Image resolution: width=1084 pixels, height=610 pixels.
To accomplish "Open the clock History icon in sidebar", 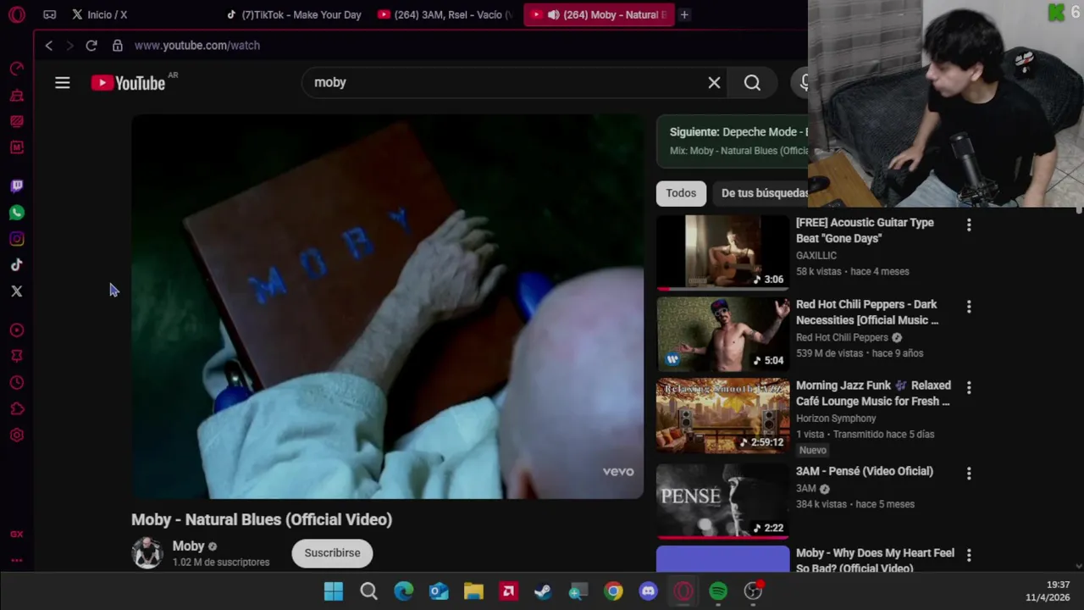I will (17, 383).
